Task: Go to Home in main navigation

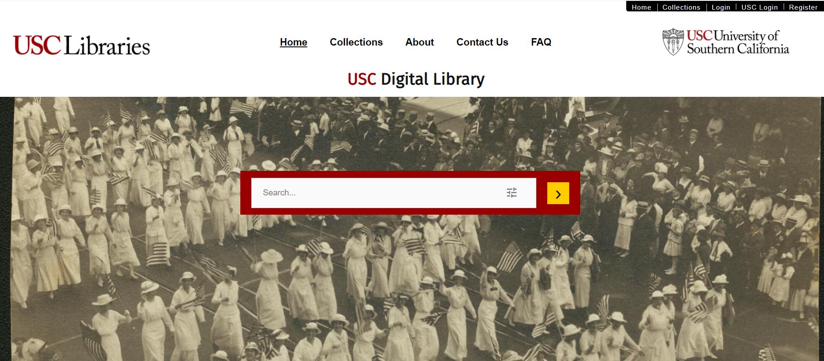Action: (x=293, y=42)
